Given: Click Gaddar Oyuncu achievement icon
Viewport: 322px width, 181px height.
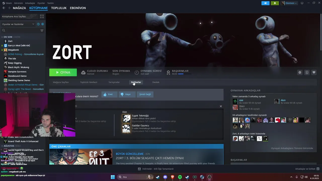Looking at the screenshot, I should point(127,128).
